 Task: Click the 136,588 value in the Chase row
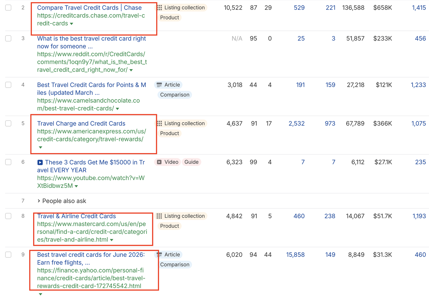point(353,8)
